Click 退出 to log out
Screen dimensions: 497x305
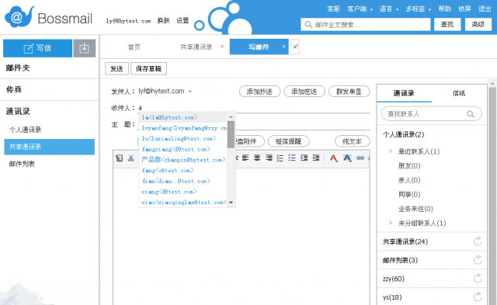coord(485,9)
